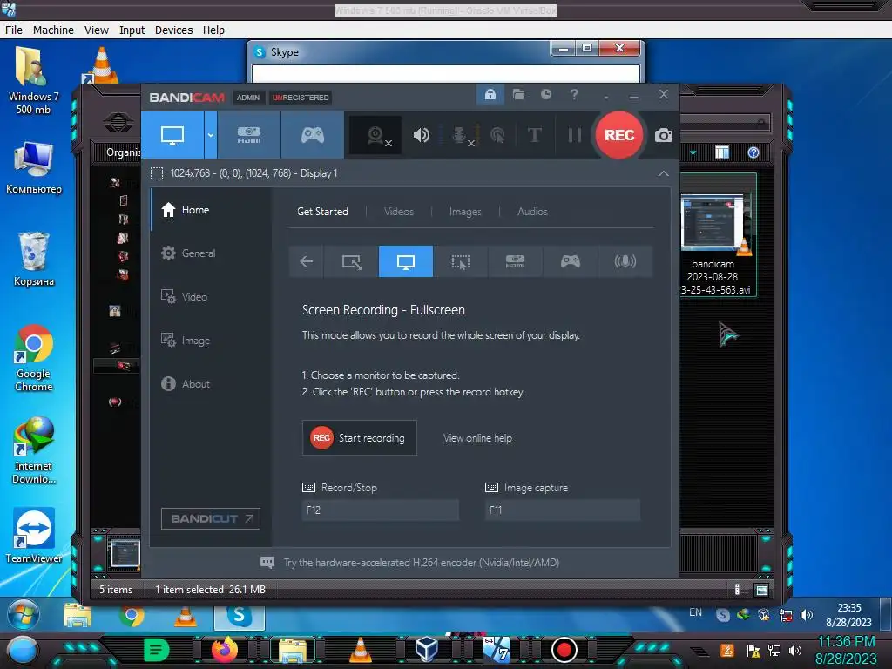The image size is (892, 669).
Task: Click Image capture hotkey field F11
Action: 562,510
